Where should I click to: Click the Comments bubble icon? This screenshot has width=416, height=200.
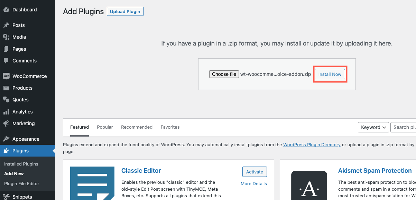pyautogui.click(x=6, y=61)
